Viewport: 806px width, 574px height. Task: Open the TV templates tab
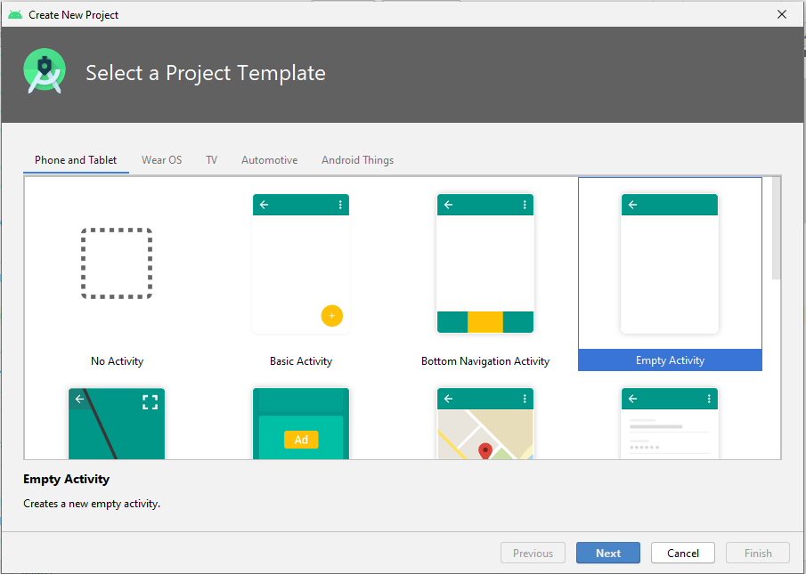(x=211, y=159)
